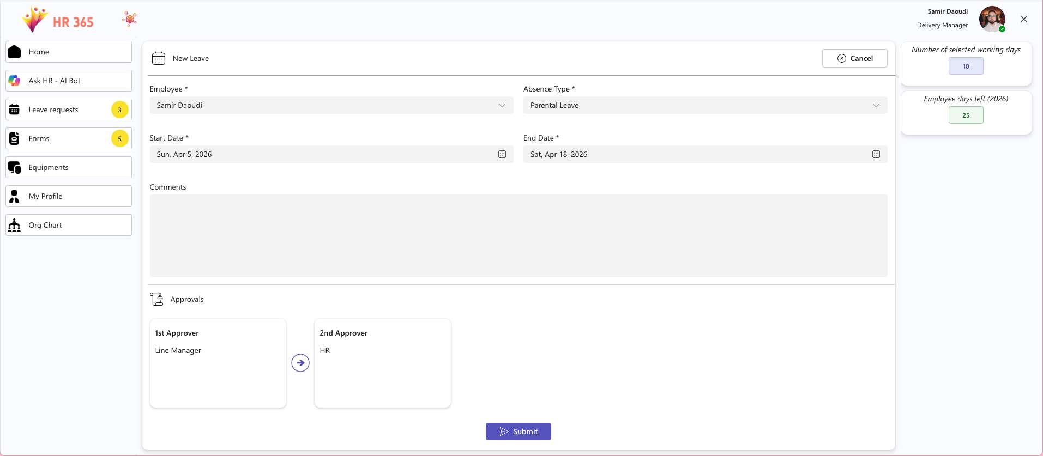Screen dimensions: 1043x456
Task: Click the pink virus-like icon in header
Action: click(130, 19)
